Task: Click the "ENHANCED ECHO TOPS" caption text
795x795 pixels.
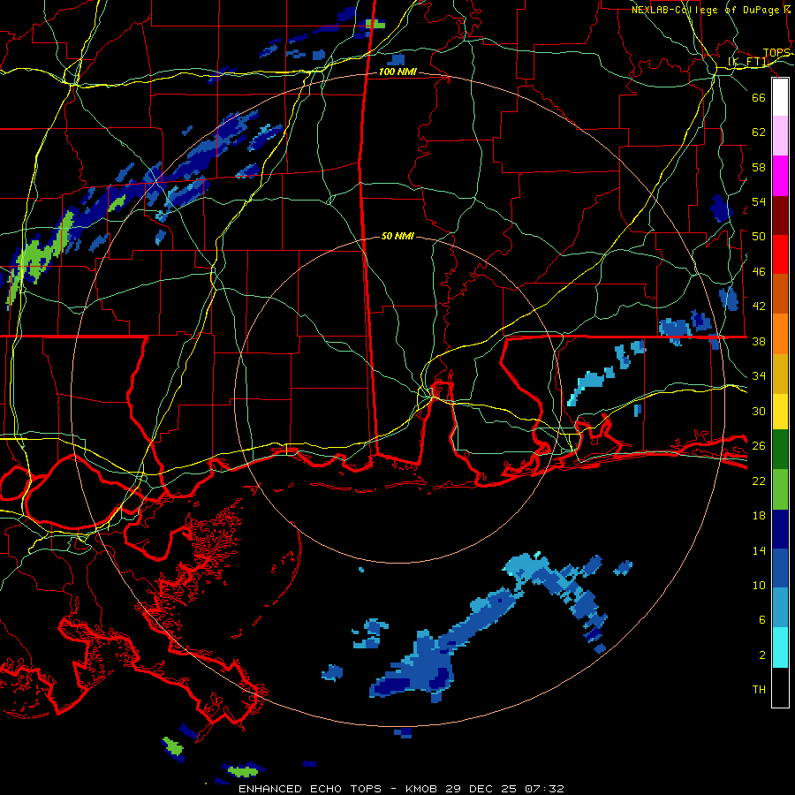Action: coord(310,789)
